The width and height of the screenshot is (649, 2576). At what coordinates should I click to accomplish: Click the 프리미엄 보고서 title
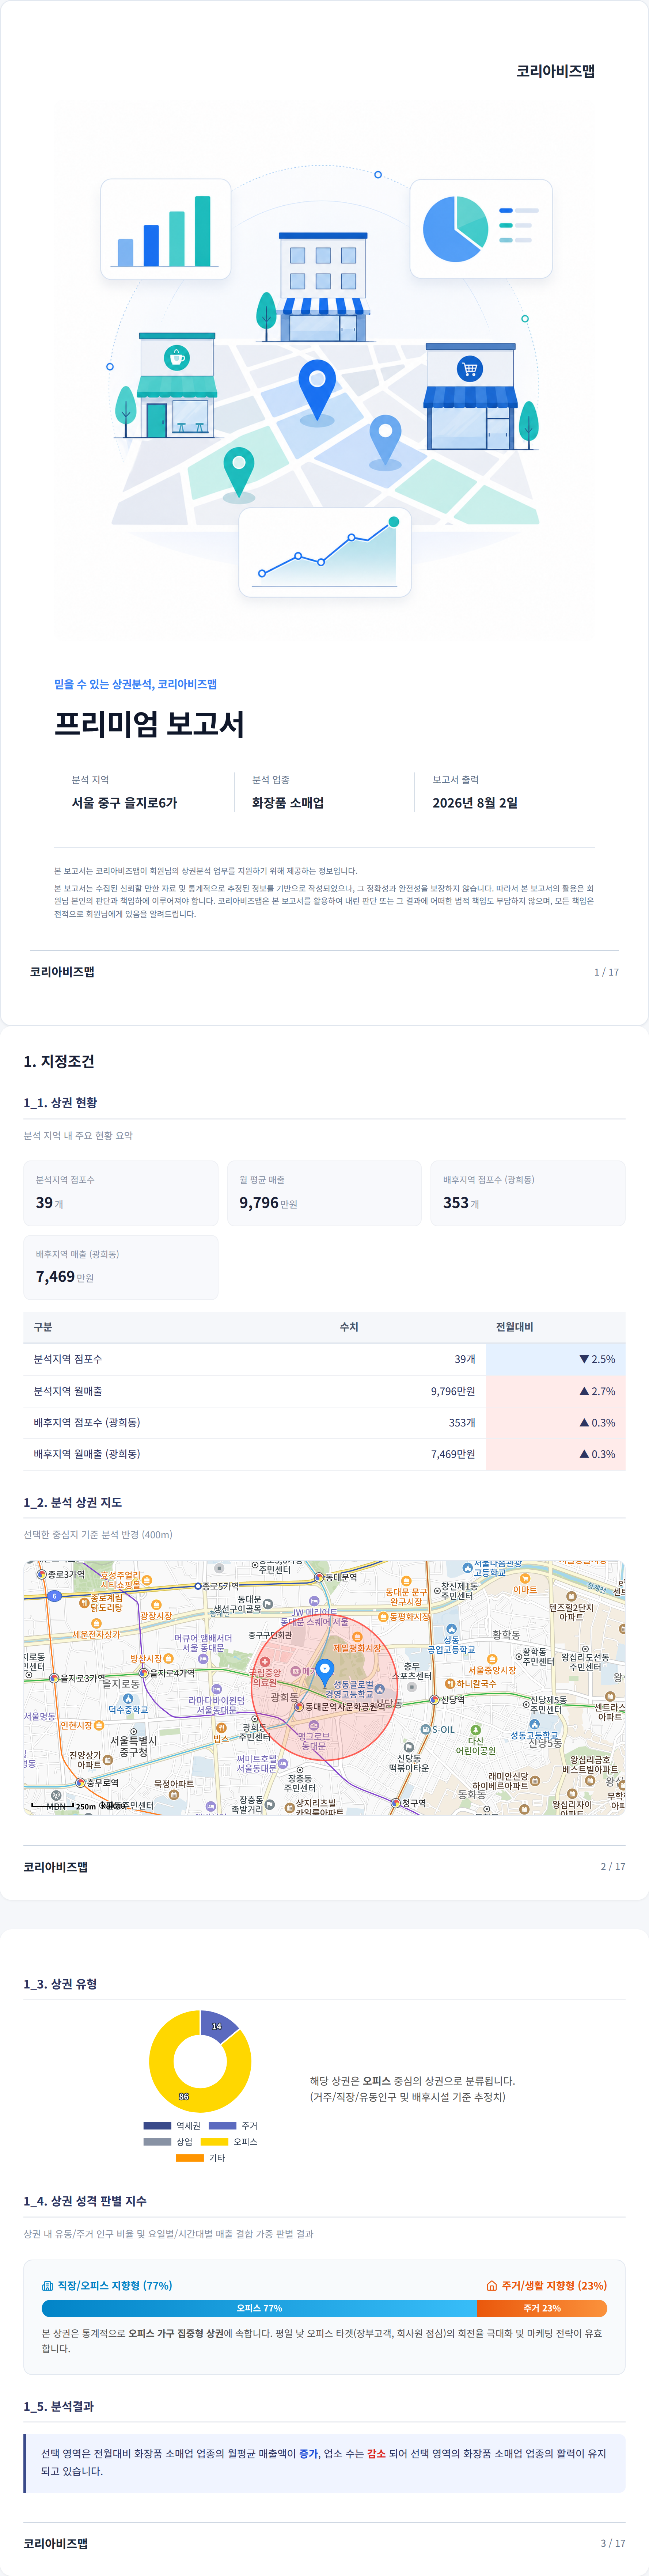[x=149, y=724]
